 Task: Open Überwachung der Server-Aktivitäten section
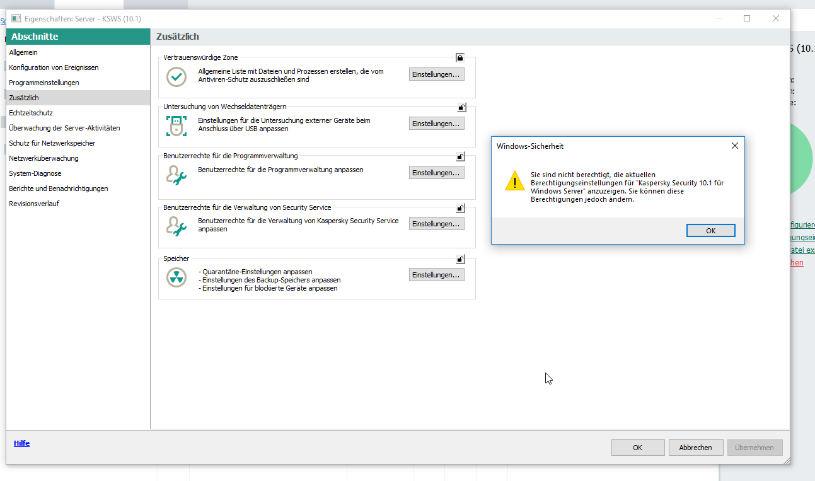pyautogui.click(x=78, y=128)
